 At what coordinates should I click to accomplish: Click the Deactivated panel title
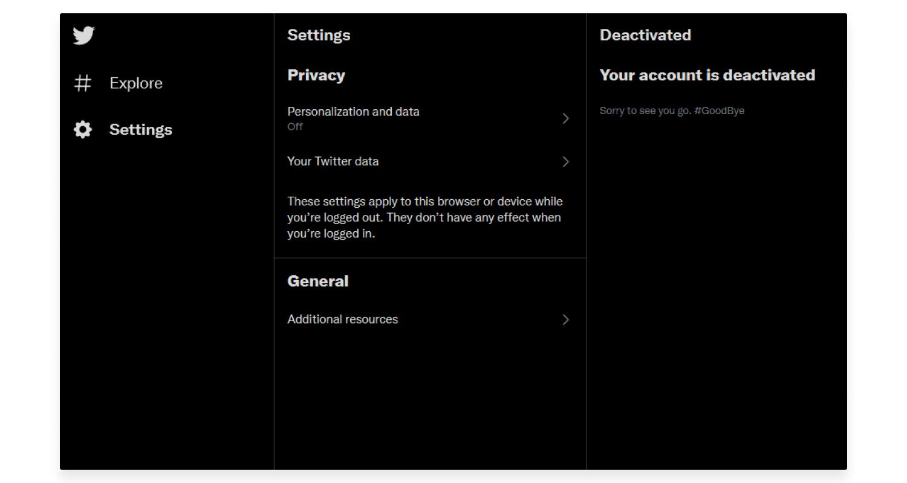click(645, 35)
